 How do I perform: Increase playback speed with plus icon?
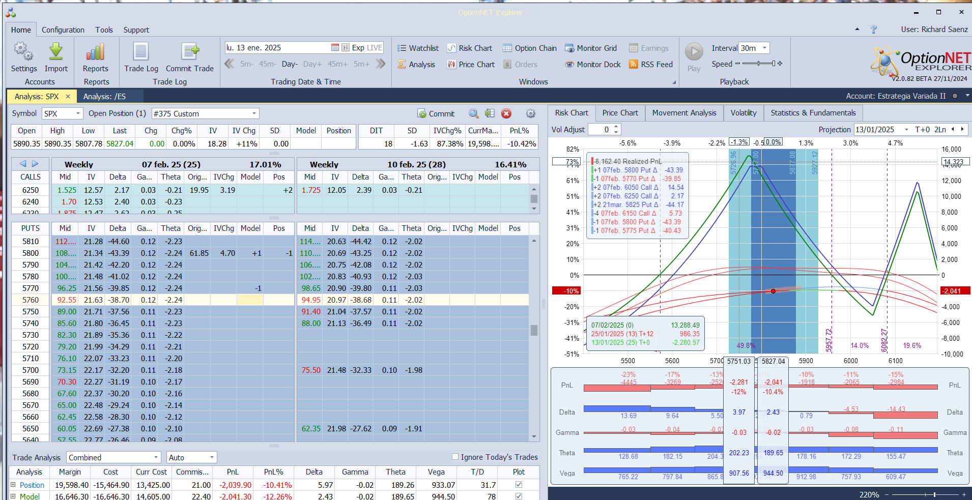[x=780, y=64]
